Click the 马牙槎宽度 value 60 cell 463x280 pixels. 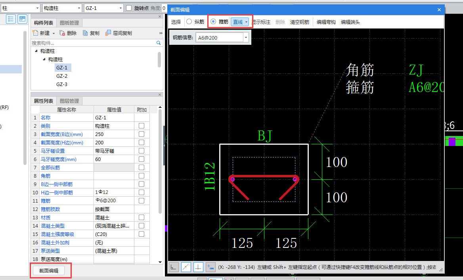point(114,159)
